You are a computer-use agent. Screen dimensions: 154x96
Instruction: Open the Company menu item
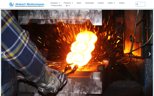(54, 3)
